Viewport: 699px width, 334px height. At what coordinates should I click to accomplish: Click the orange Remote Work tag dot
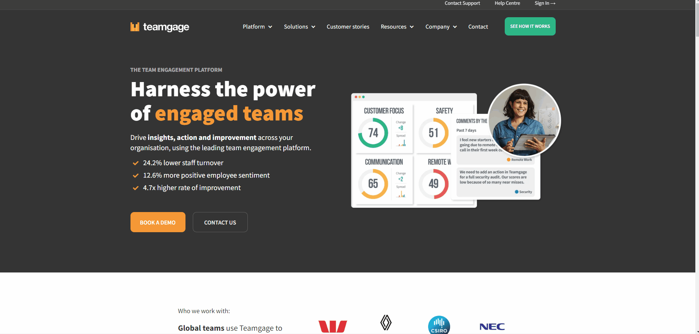(509, 160)
